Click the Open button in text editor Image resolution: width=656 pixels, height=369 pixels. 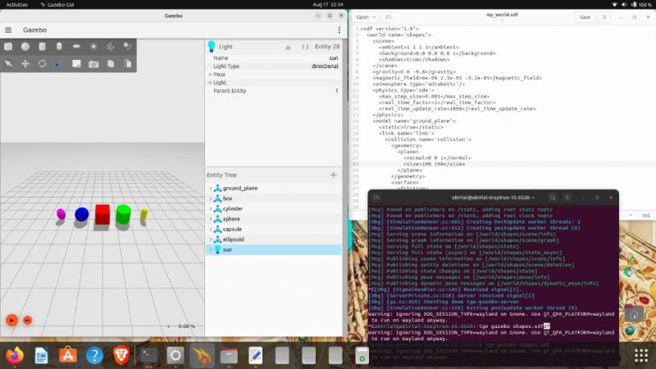pos(362,16)
